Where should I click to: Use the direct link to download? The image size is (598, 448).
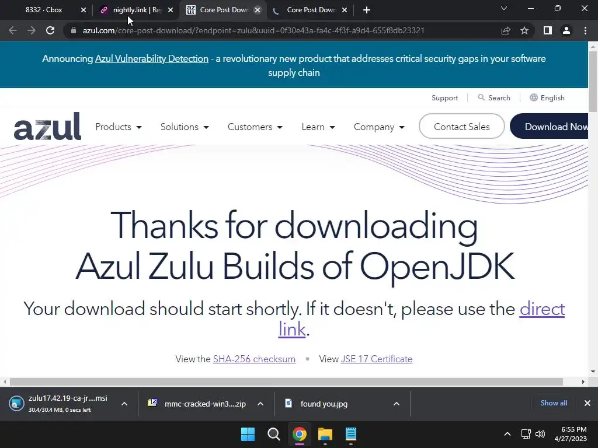(542, 309)
